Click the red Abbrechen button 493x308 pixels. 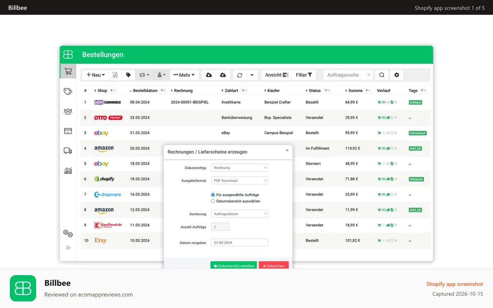[274, 266]
